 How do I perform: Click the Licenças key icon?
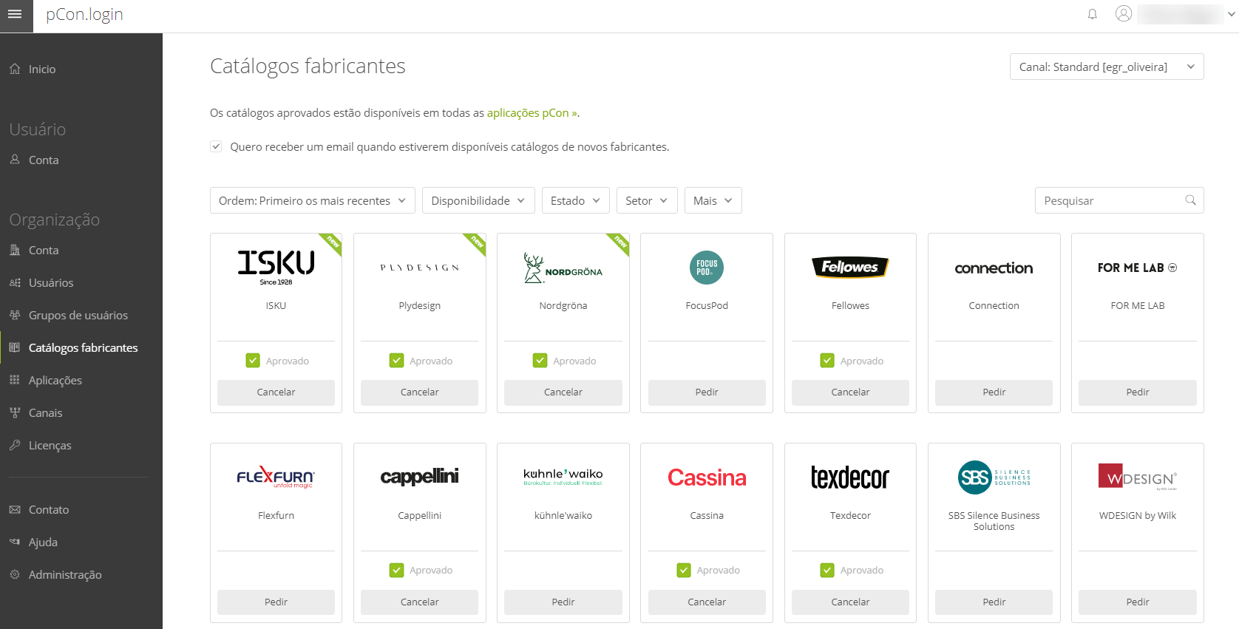[x=15, y=445]
